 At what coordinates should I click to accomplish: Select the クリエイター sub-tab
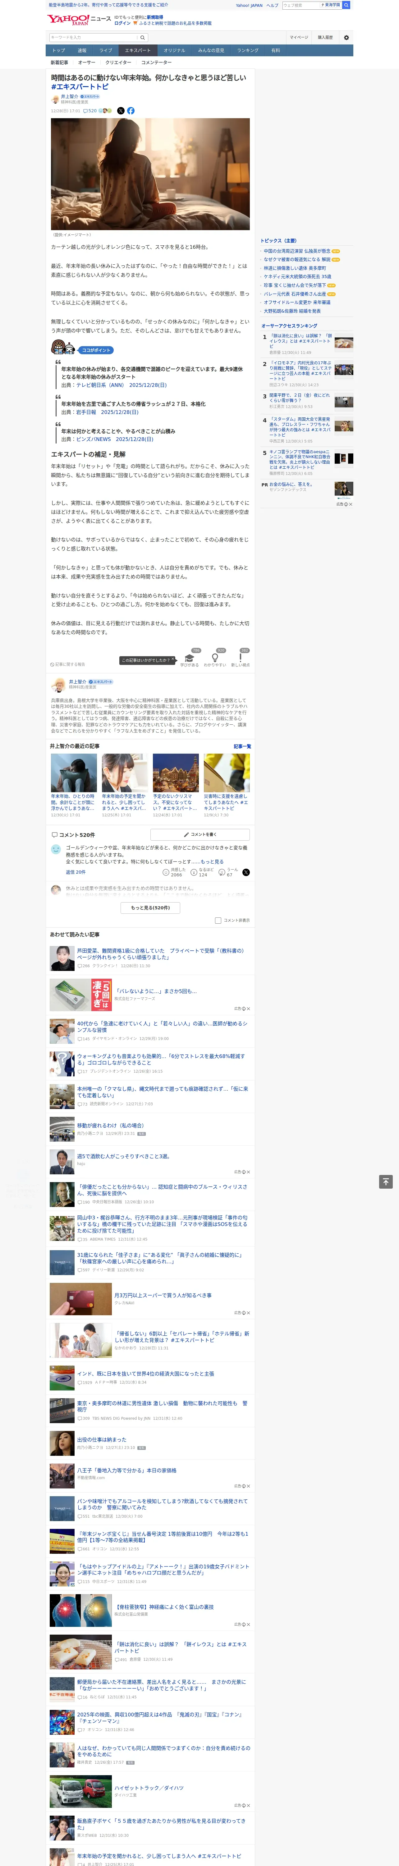click(118, 62)
